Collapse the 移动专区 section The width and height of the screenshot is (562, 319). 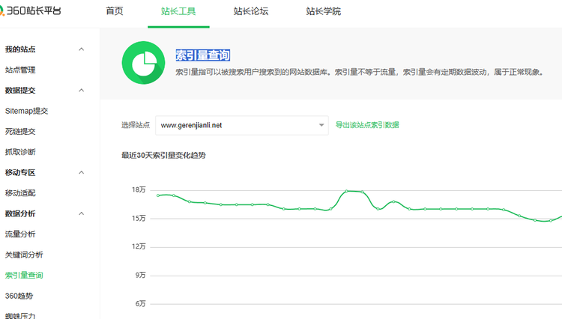82,173
